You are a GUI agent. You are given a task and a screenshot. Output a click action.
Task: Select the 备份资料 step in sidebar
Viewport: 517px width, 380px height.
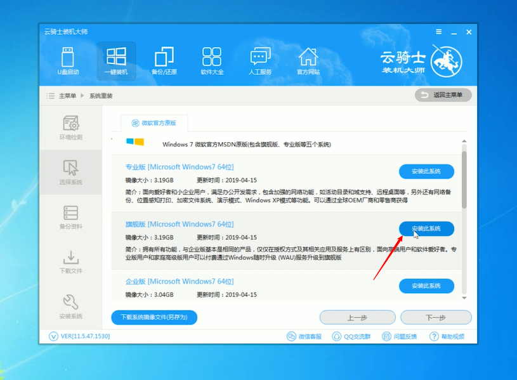[x=70, y=217]
